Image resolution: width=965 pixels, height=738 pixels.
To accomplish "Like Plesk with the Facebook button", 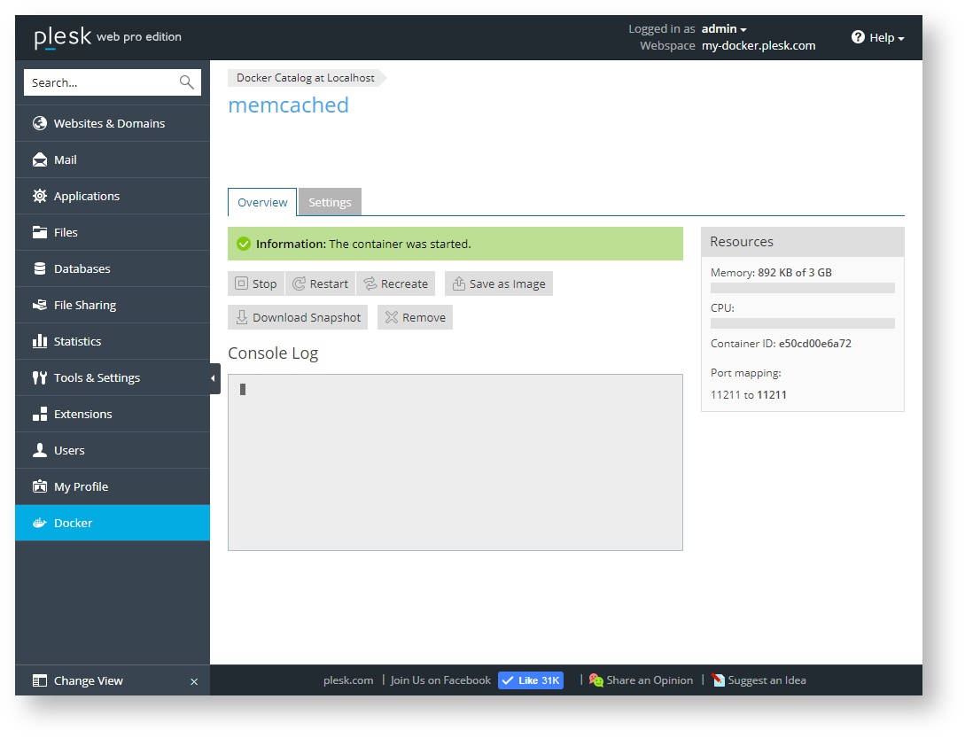I will [x=530, y=680].
